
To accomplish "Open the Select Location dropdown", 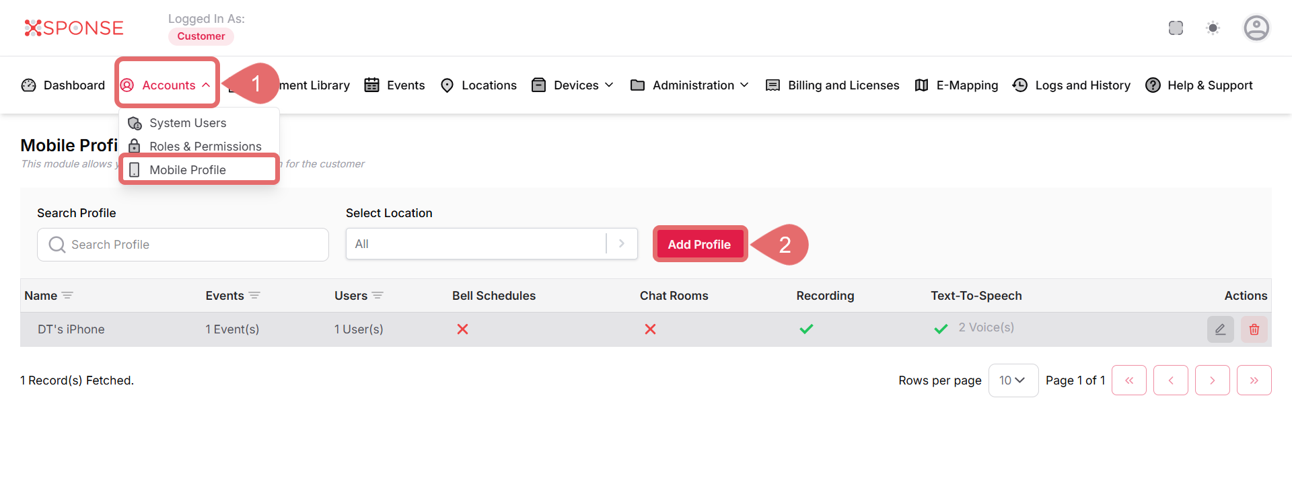I will [491, 244].
